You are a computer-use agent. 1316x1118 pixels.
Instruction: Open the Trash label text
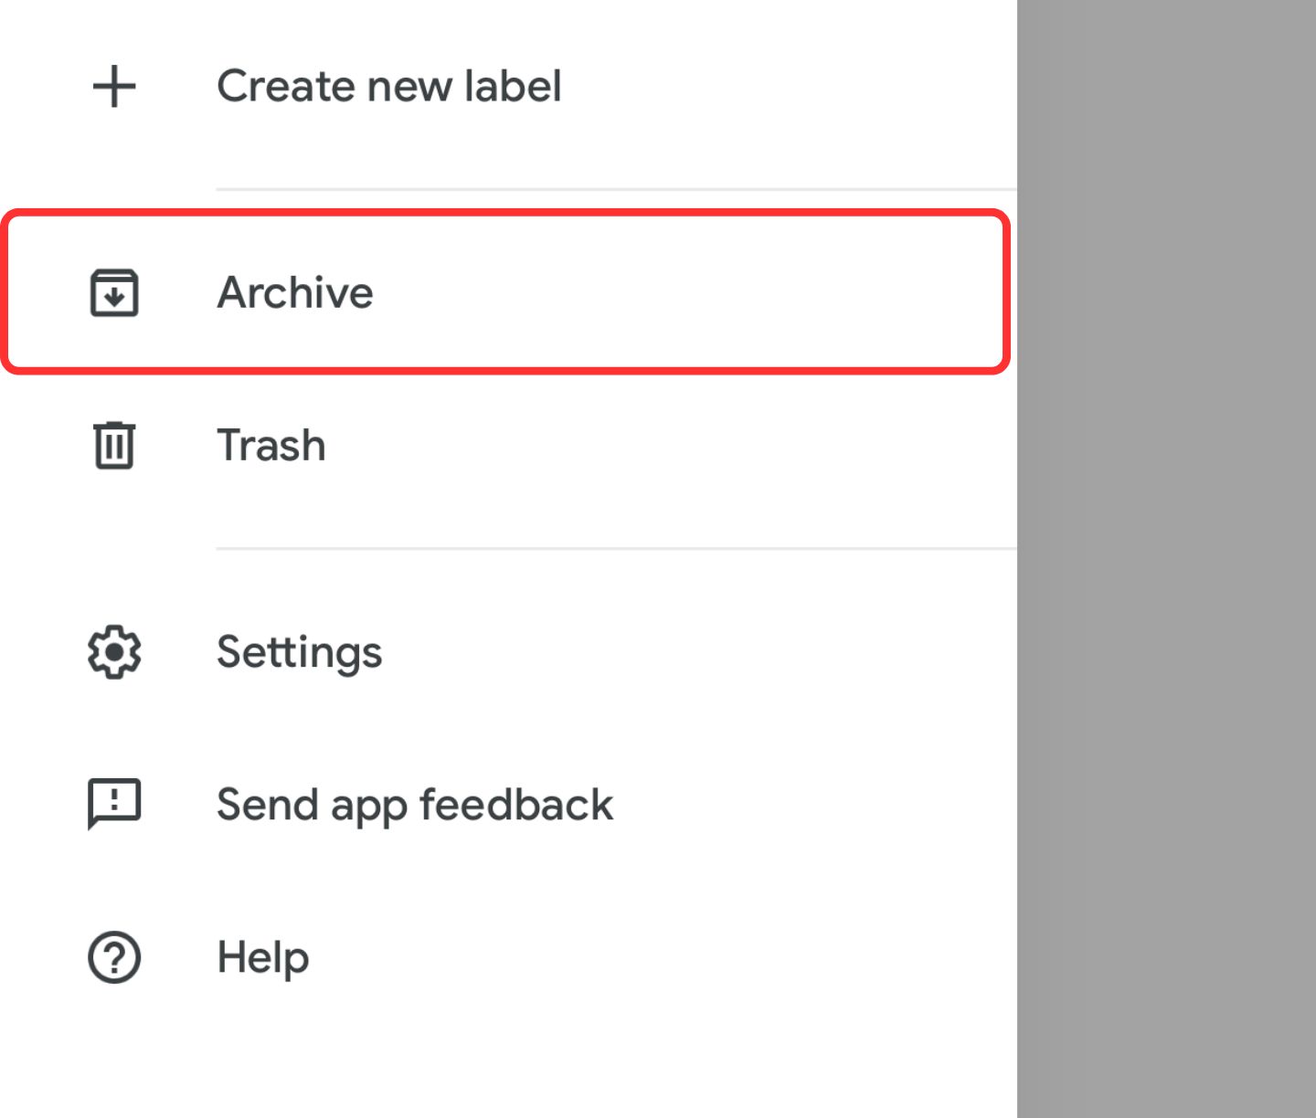coord(271,446)
